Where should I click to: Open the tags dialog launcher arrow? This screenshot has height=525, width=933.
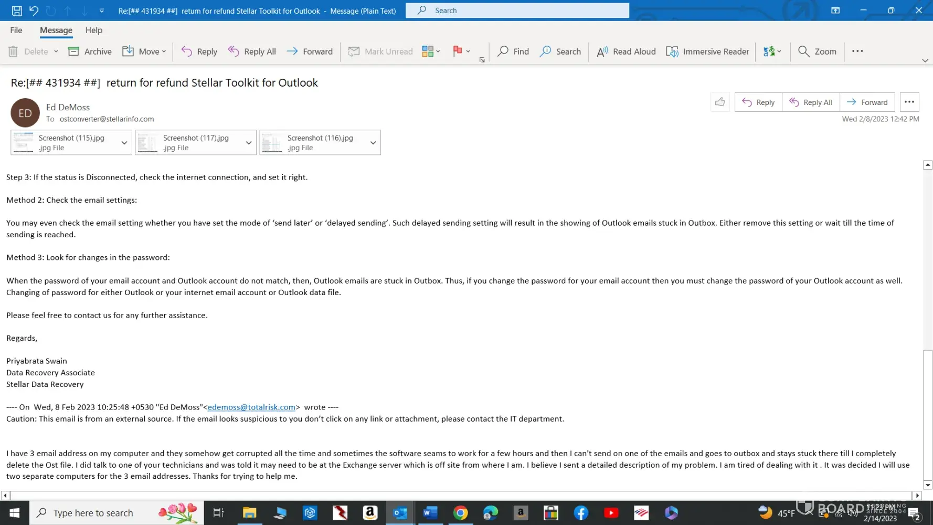482,60
